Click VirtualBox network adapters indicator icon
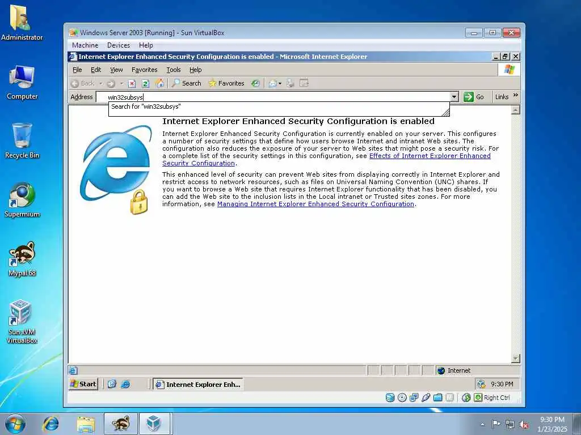This screenshot has height=435, width=581. [414, 398]
